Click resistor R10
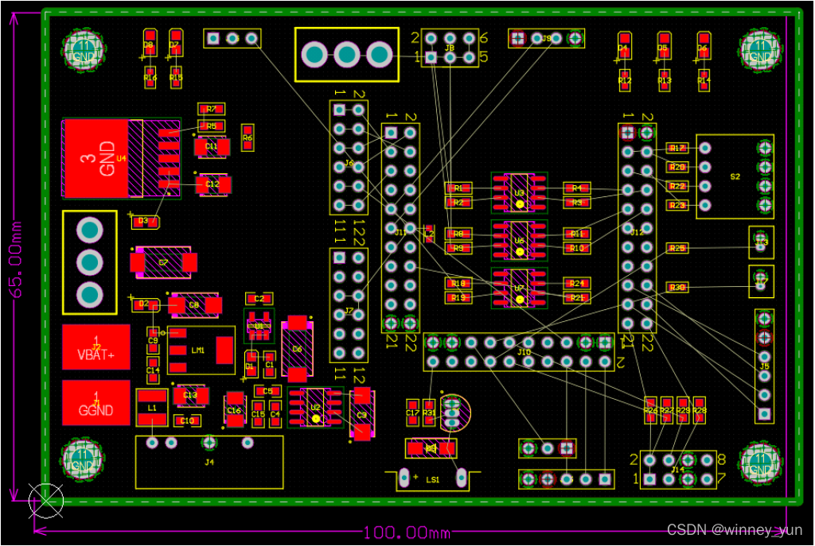This screenshot has height=546, width=815. 577,248
